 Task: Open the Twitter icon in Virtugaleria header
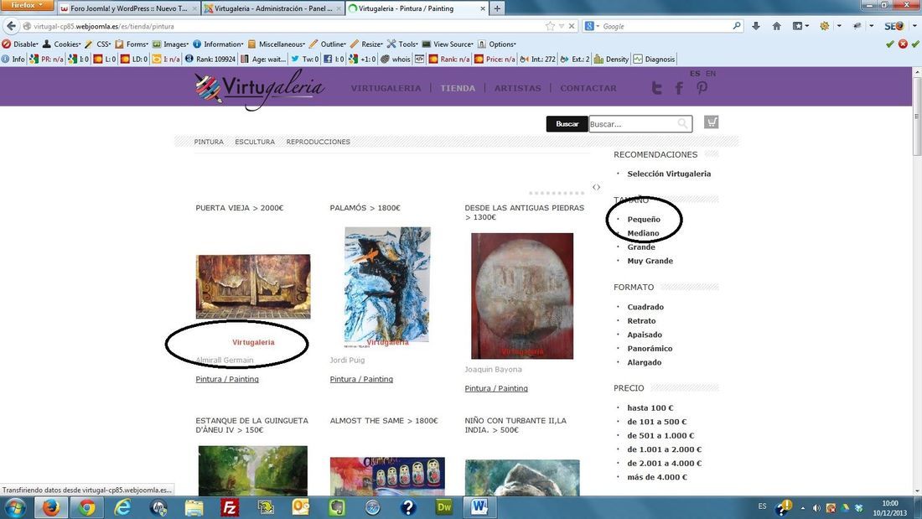657,88
